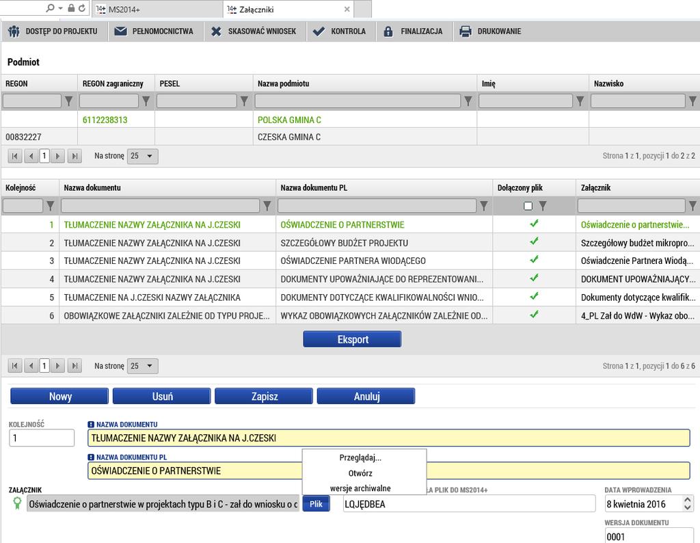Click Wersja dokumentu field 0001
700x543 pixels.
click(x=649, y=536)
